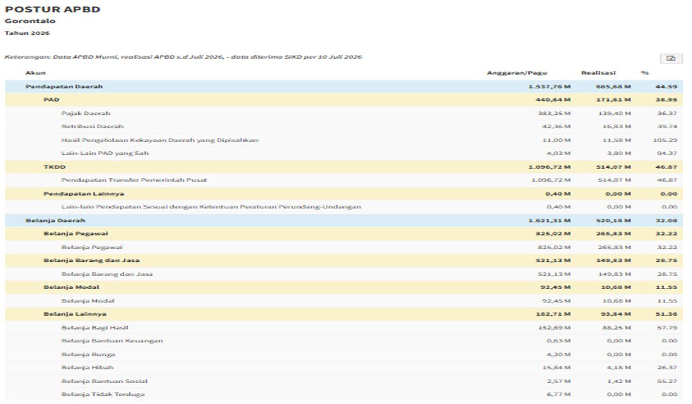Image resolution: width=692 pixels, height=404 pixels.
Task: Select the Lain-Lain PAD yang Sah row
Action: pos(344,154)
